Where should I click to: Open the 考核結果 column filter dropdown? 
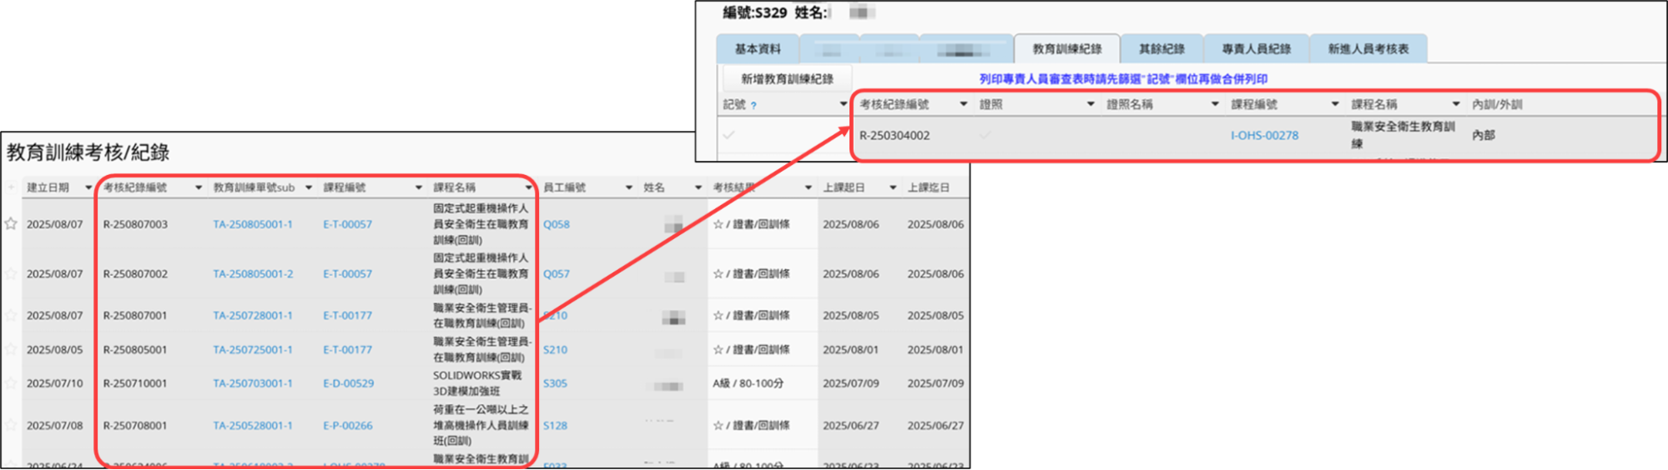pos(808,187)
